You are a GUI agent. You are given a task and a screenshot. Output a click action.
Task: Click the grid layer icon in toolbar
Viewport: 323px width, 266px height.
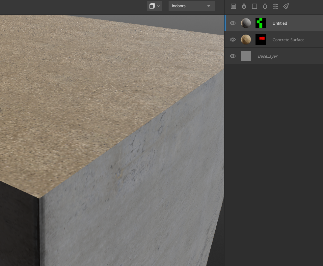(233, 6)
